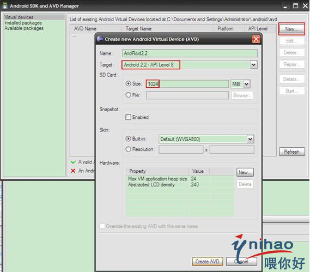Click the Property column header
This screenshot has height=272, width=310.
point(157,171)
